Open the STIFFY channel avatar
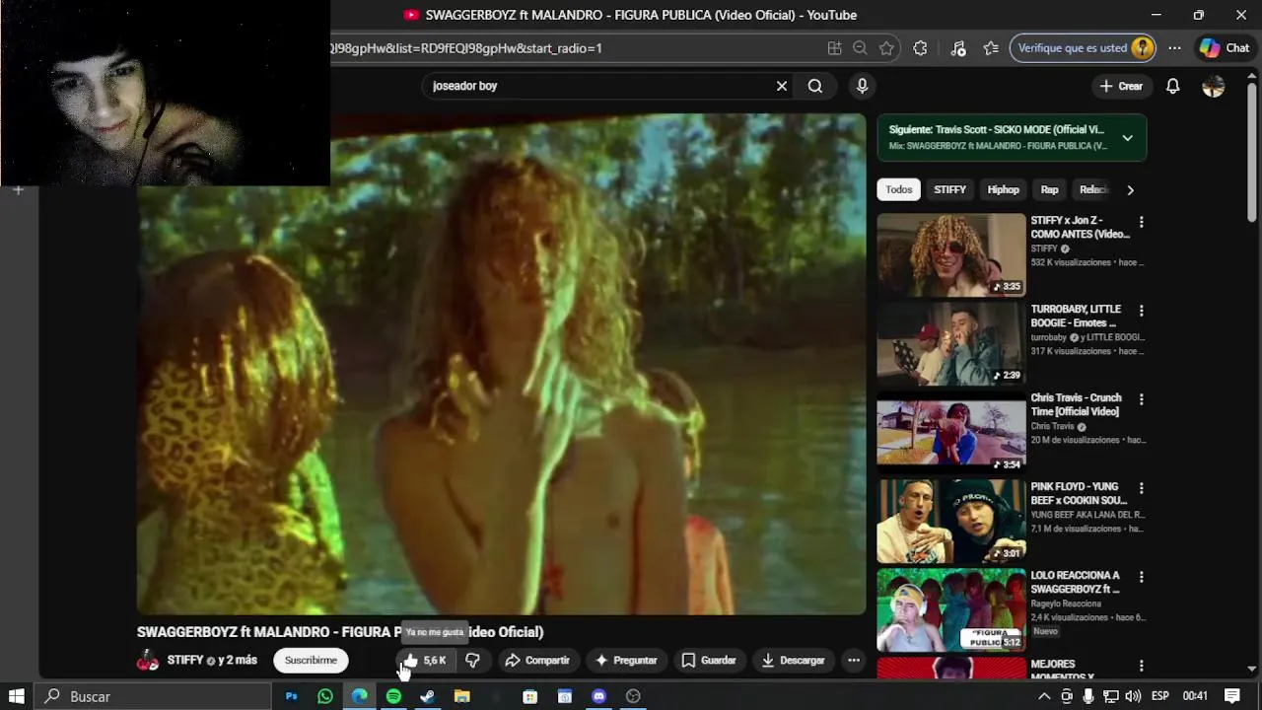The width and height of the screenshot is (1262, 710). (148, 661)
